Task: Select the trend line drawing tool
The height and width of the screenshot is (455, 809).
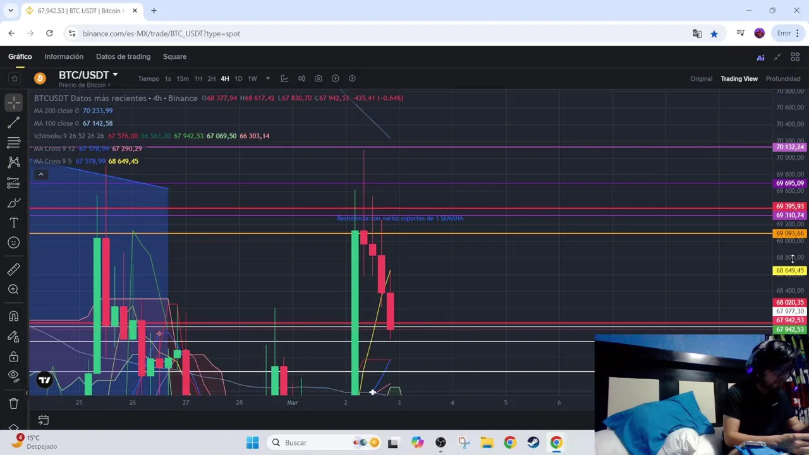Action: 13,122
